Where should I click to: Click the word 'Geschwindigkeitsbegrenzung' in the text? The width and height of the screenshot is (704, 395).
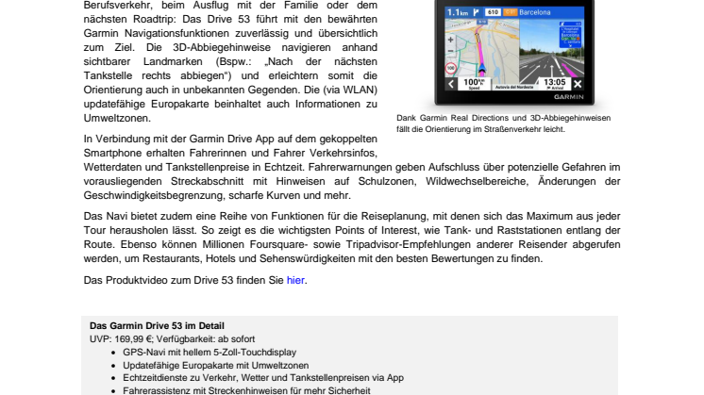[x=155, y=195]
